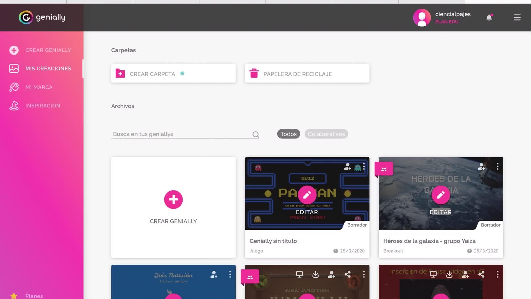Click share icon on James Cook game card

(x=348, y=274)
